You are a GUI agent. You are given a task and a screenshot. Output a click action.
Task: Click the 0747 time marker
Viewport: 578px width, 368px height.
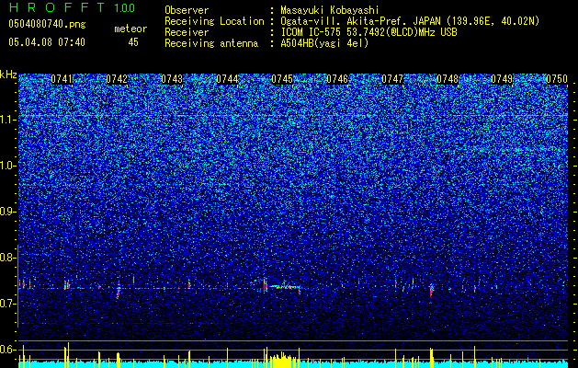[392, 79]
